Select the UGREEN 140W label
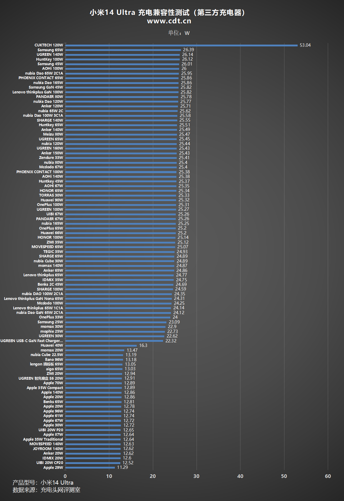 click(x=50, y=55)
